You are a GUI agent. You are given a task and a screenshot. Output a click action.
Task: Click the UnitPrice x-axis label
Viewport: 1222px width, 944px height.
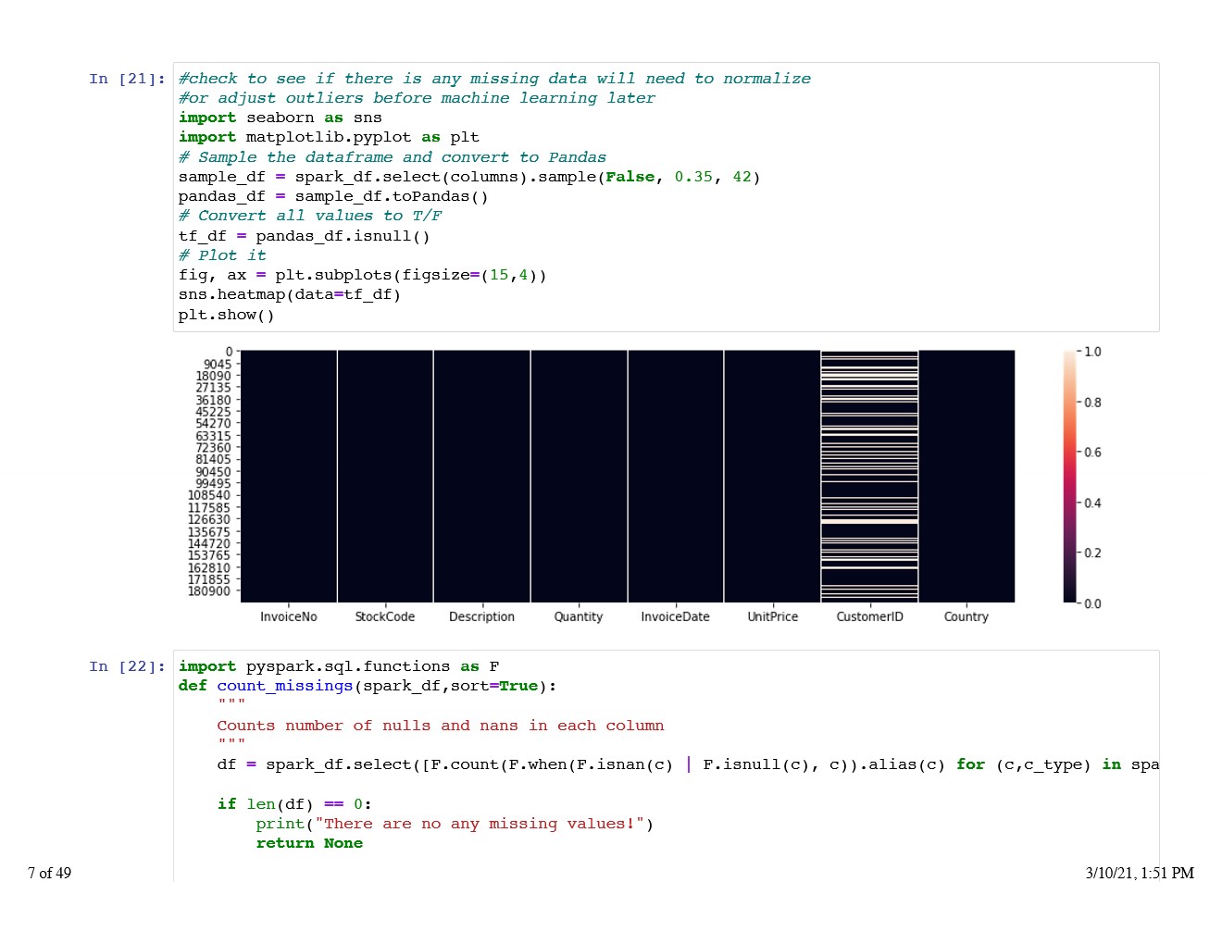click(x=772, y=616)
